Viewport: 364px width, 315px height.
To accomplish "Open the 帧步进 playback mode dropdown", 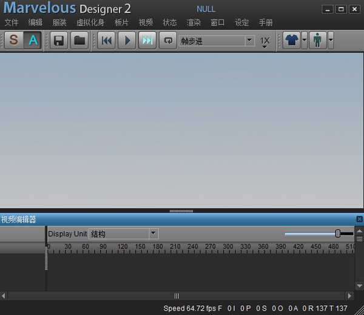I will [217, 41].
